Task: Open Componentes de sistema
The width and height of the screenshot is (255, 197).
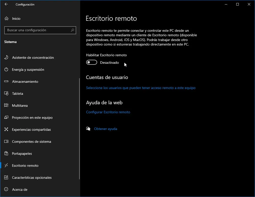Action: (x=40, y=141)
